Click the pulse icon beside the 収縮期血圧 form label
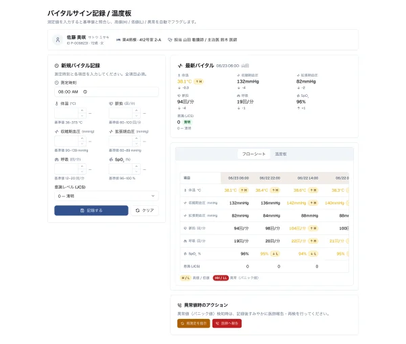Screen dimensions: 406x344 (x=56, y=131)
